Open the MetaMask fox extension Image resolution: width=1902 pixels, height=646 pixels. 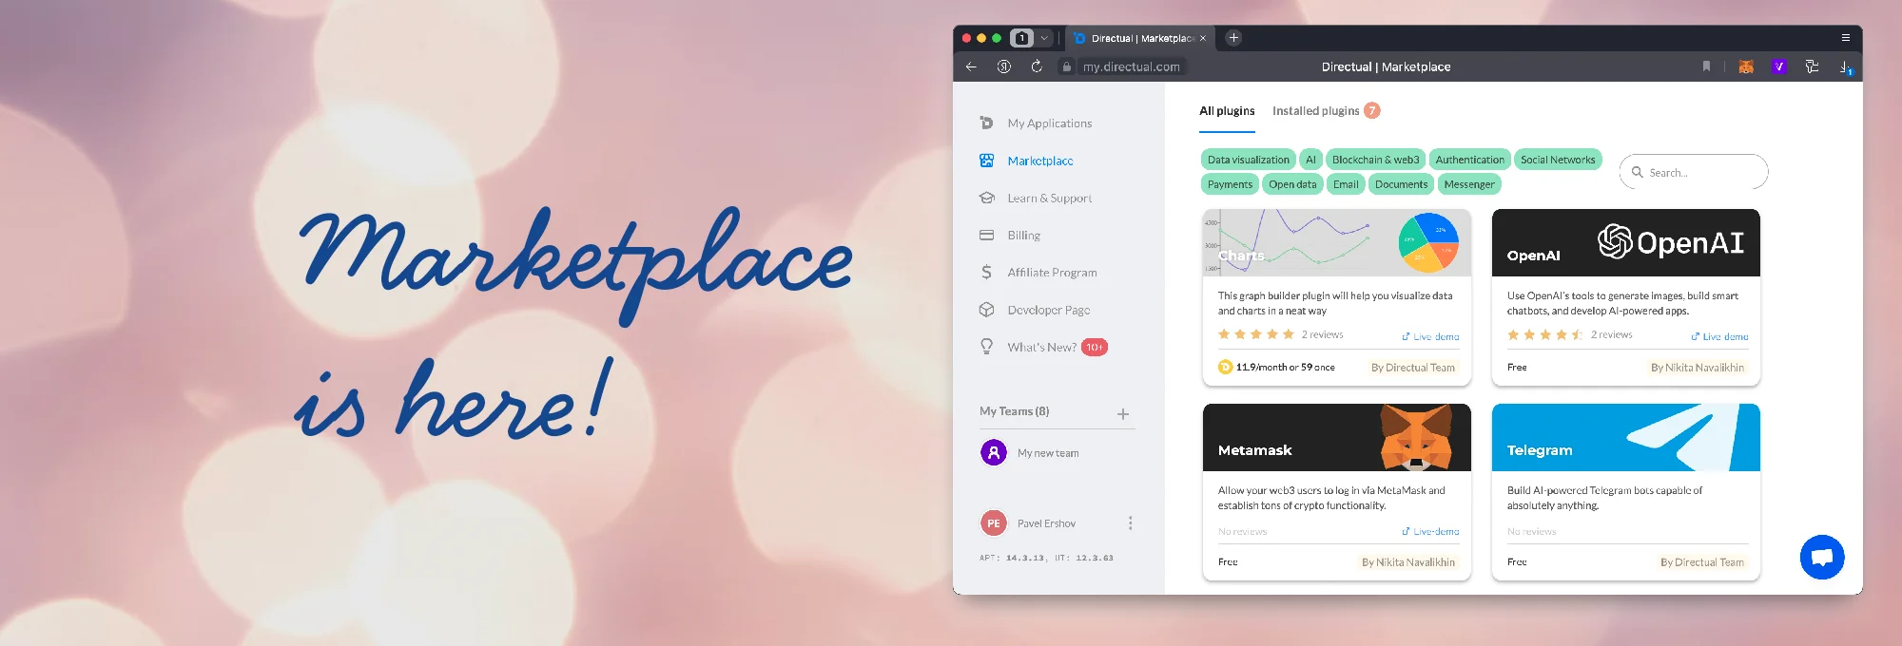(1746, 66)
